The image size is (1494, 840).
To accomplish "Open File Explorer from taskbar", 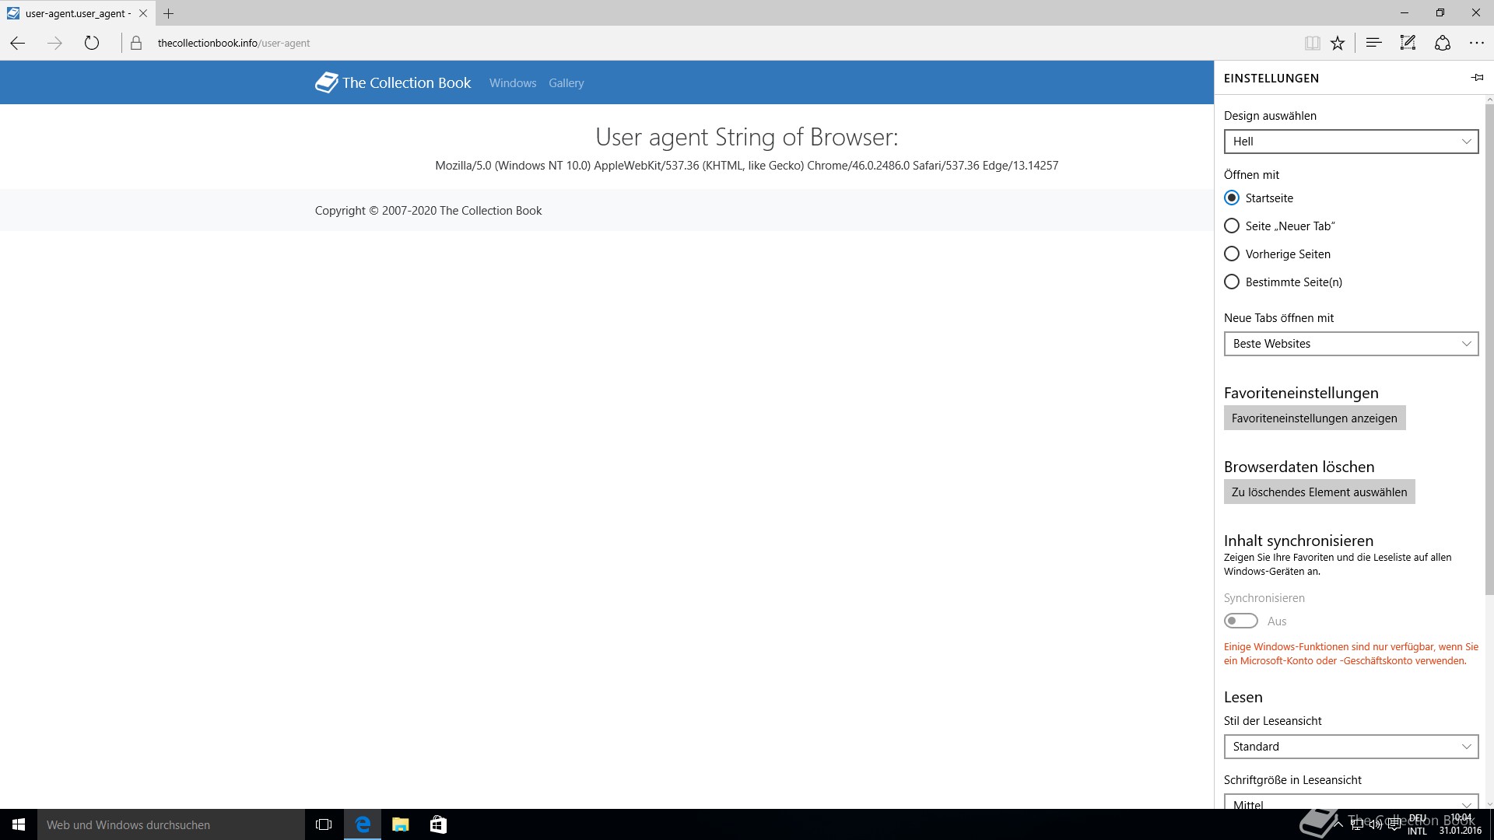I will (x=400, y=824).
